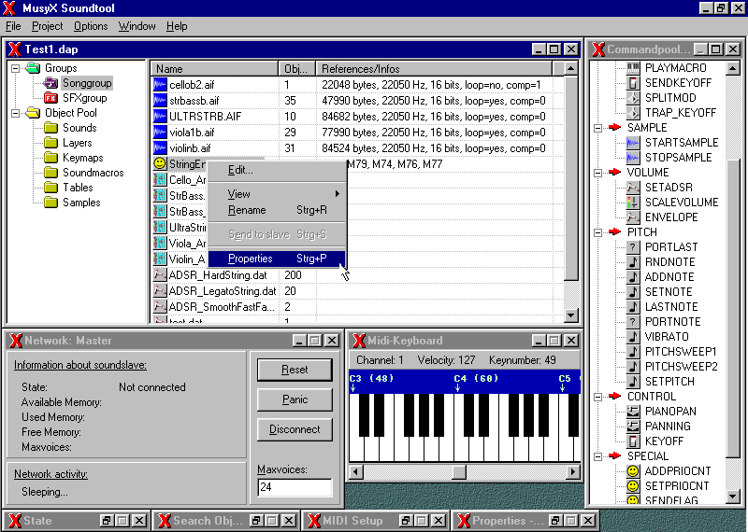Collapse the VOLUME command category
The height and width of the screenshot is (532, 748).
pos(597,173)
